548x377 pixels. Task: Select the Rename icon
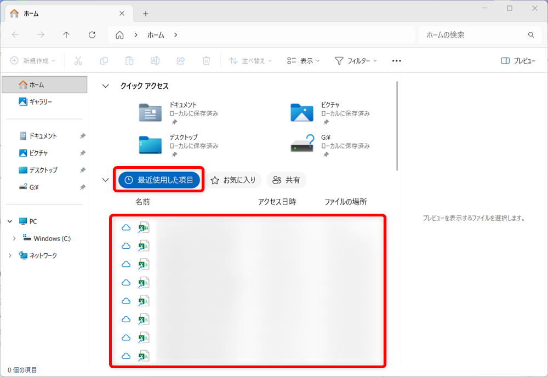[155, 61]
